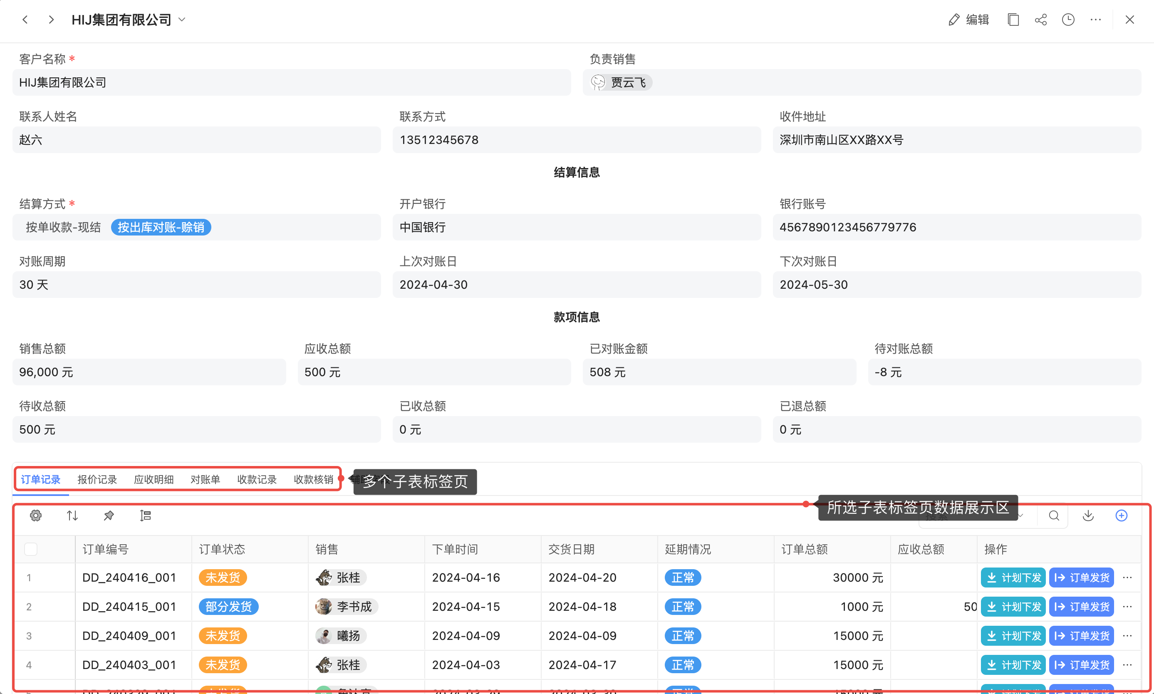Go to next record arrow
1154x694 pixels.
(52, 20)
